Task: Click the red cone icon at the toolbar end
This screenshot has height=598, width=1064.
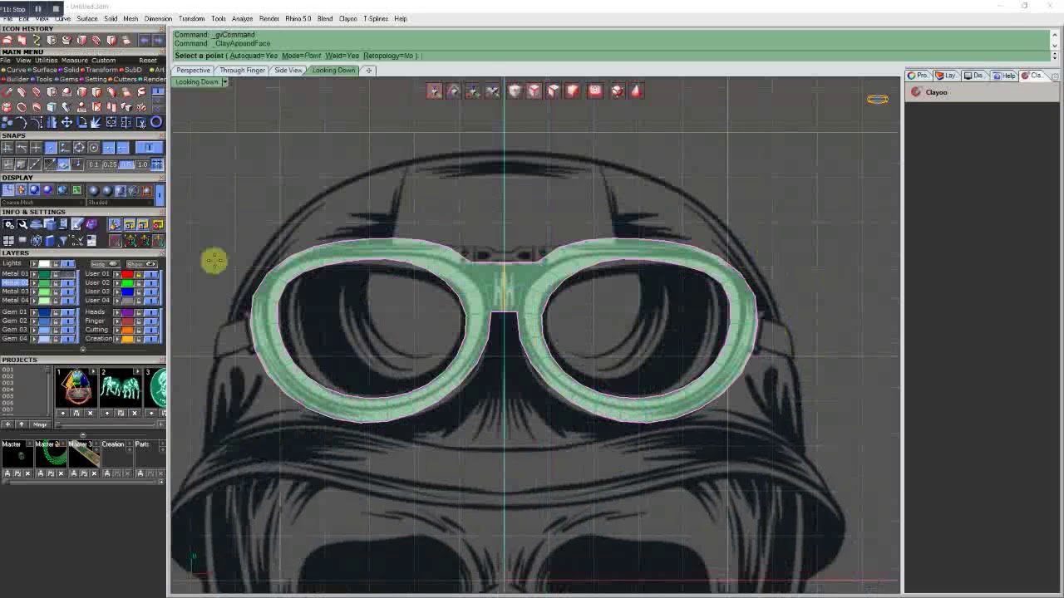Action: (x=636, y=91)
